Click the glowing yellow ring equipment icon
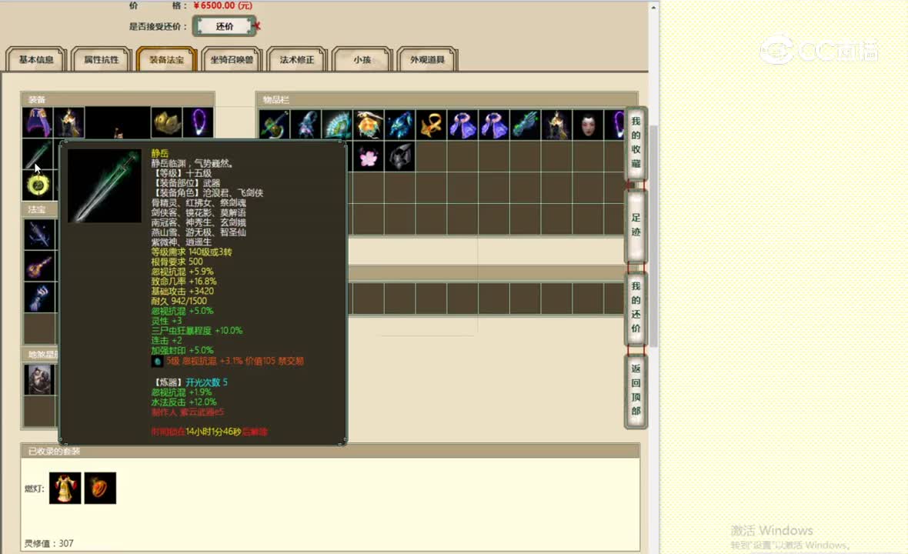Viewport: 908px width, 554px height. pyautogui.click(x=38, y=185)
